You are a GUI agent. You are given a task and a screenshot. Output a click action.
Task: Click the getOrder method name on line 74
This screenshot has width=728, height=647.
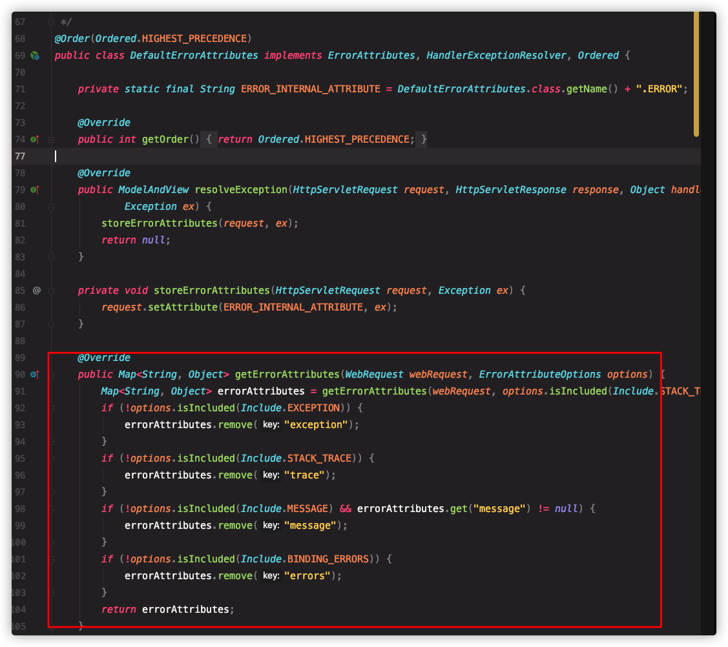pyautogui.click(x=165, y=139)
